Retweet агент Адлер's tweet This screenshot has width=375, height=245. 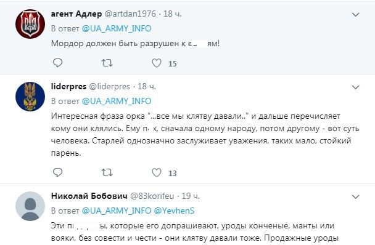107,63
